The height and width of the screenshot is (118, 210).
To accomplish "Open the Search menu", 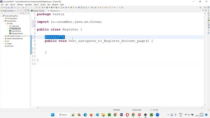I will [36, 5].
